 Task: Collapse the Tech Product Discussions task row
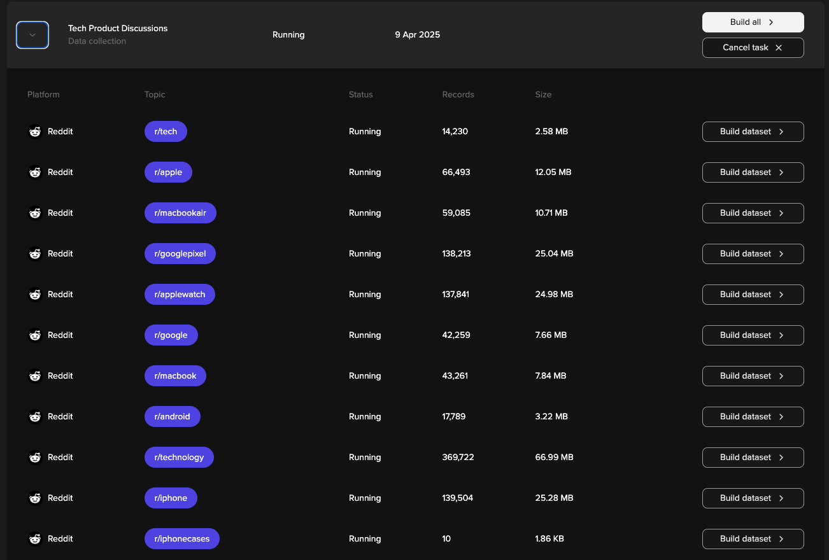pyautogui.click(x=32, y=35)
